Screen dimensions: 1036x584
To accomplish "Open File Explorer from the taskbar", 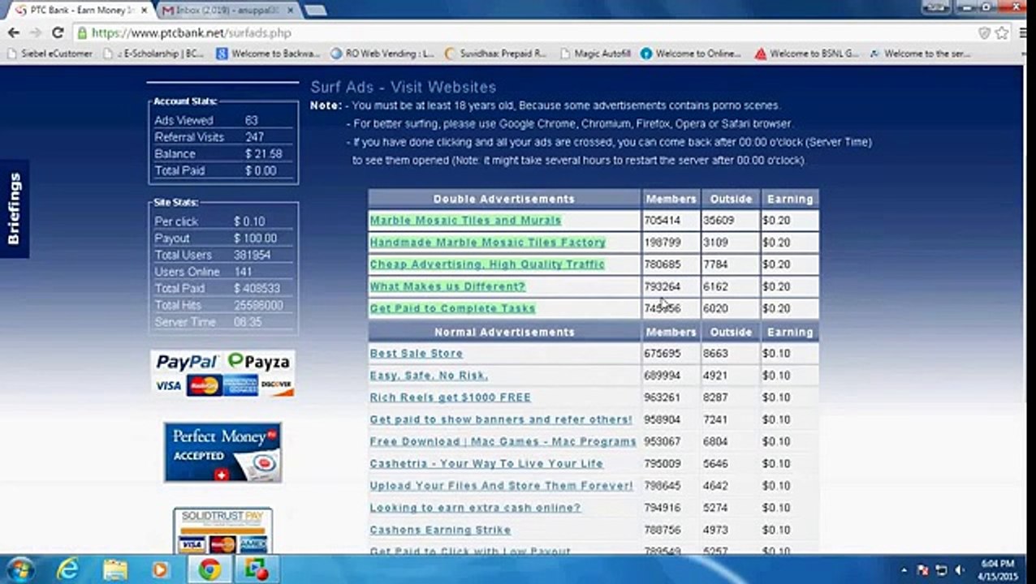I will click(115, 570).
